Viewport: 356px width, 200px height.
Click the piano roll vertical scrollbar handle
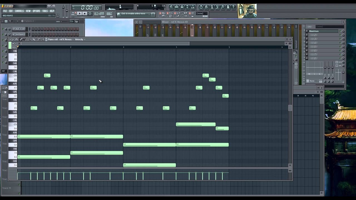[x=290, y=108]
